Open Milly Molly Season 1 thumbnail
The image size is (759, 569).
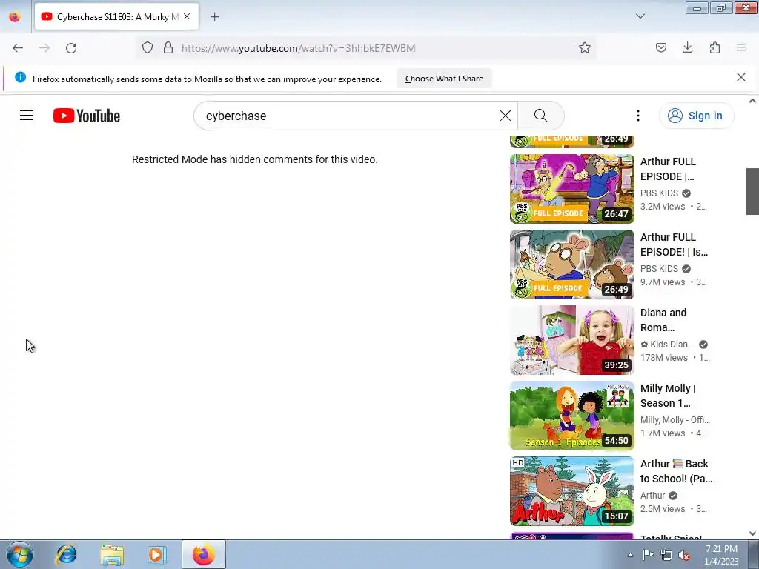571,415
